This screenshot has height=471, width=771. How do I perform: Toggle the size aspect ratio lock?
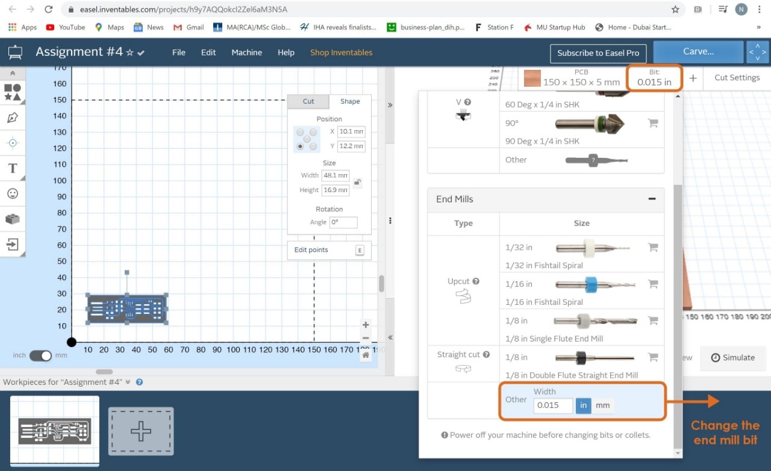357,182
